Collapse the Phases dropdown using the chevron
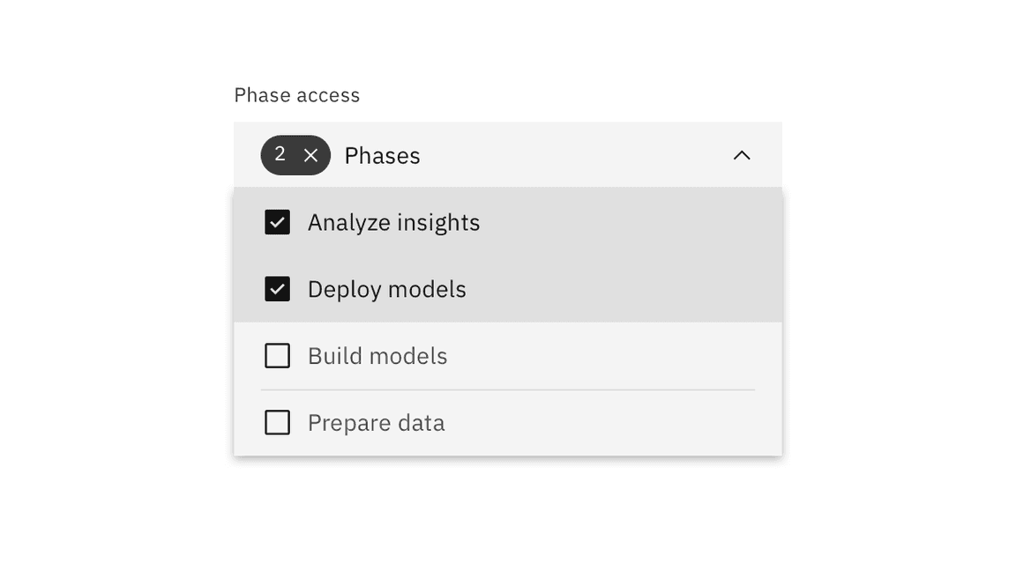1016x571 pixels. click(x=742, y=155)
